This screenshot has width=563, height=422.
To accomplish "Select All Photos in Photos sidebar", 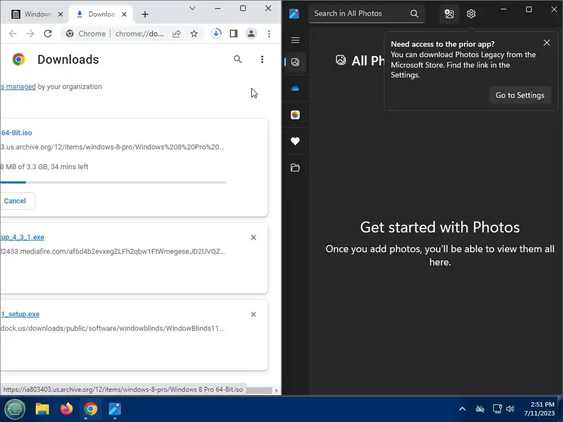I will [295, 62].
